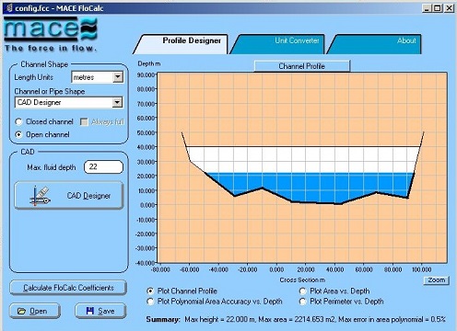457x331 pixels.
Task: Click the Zoom button below chart
Action: tap(437, 280)
